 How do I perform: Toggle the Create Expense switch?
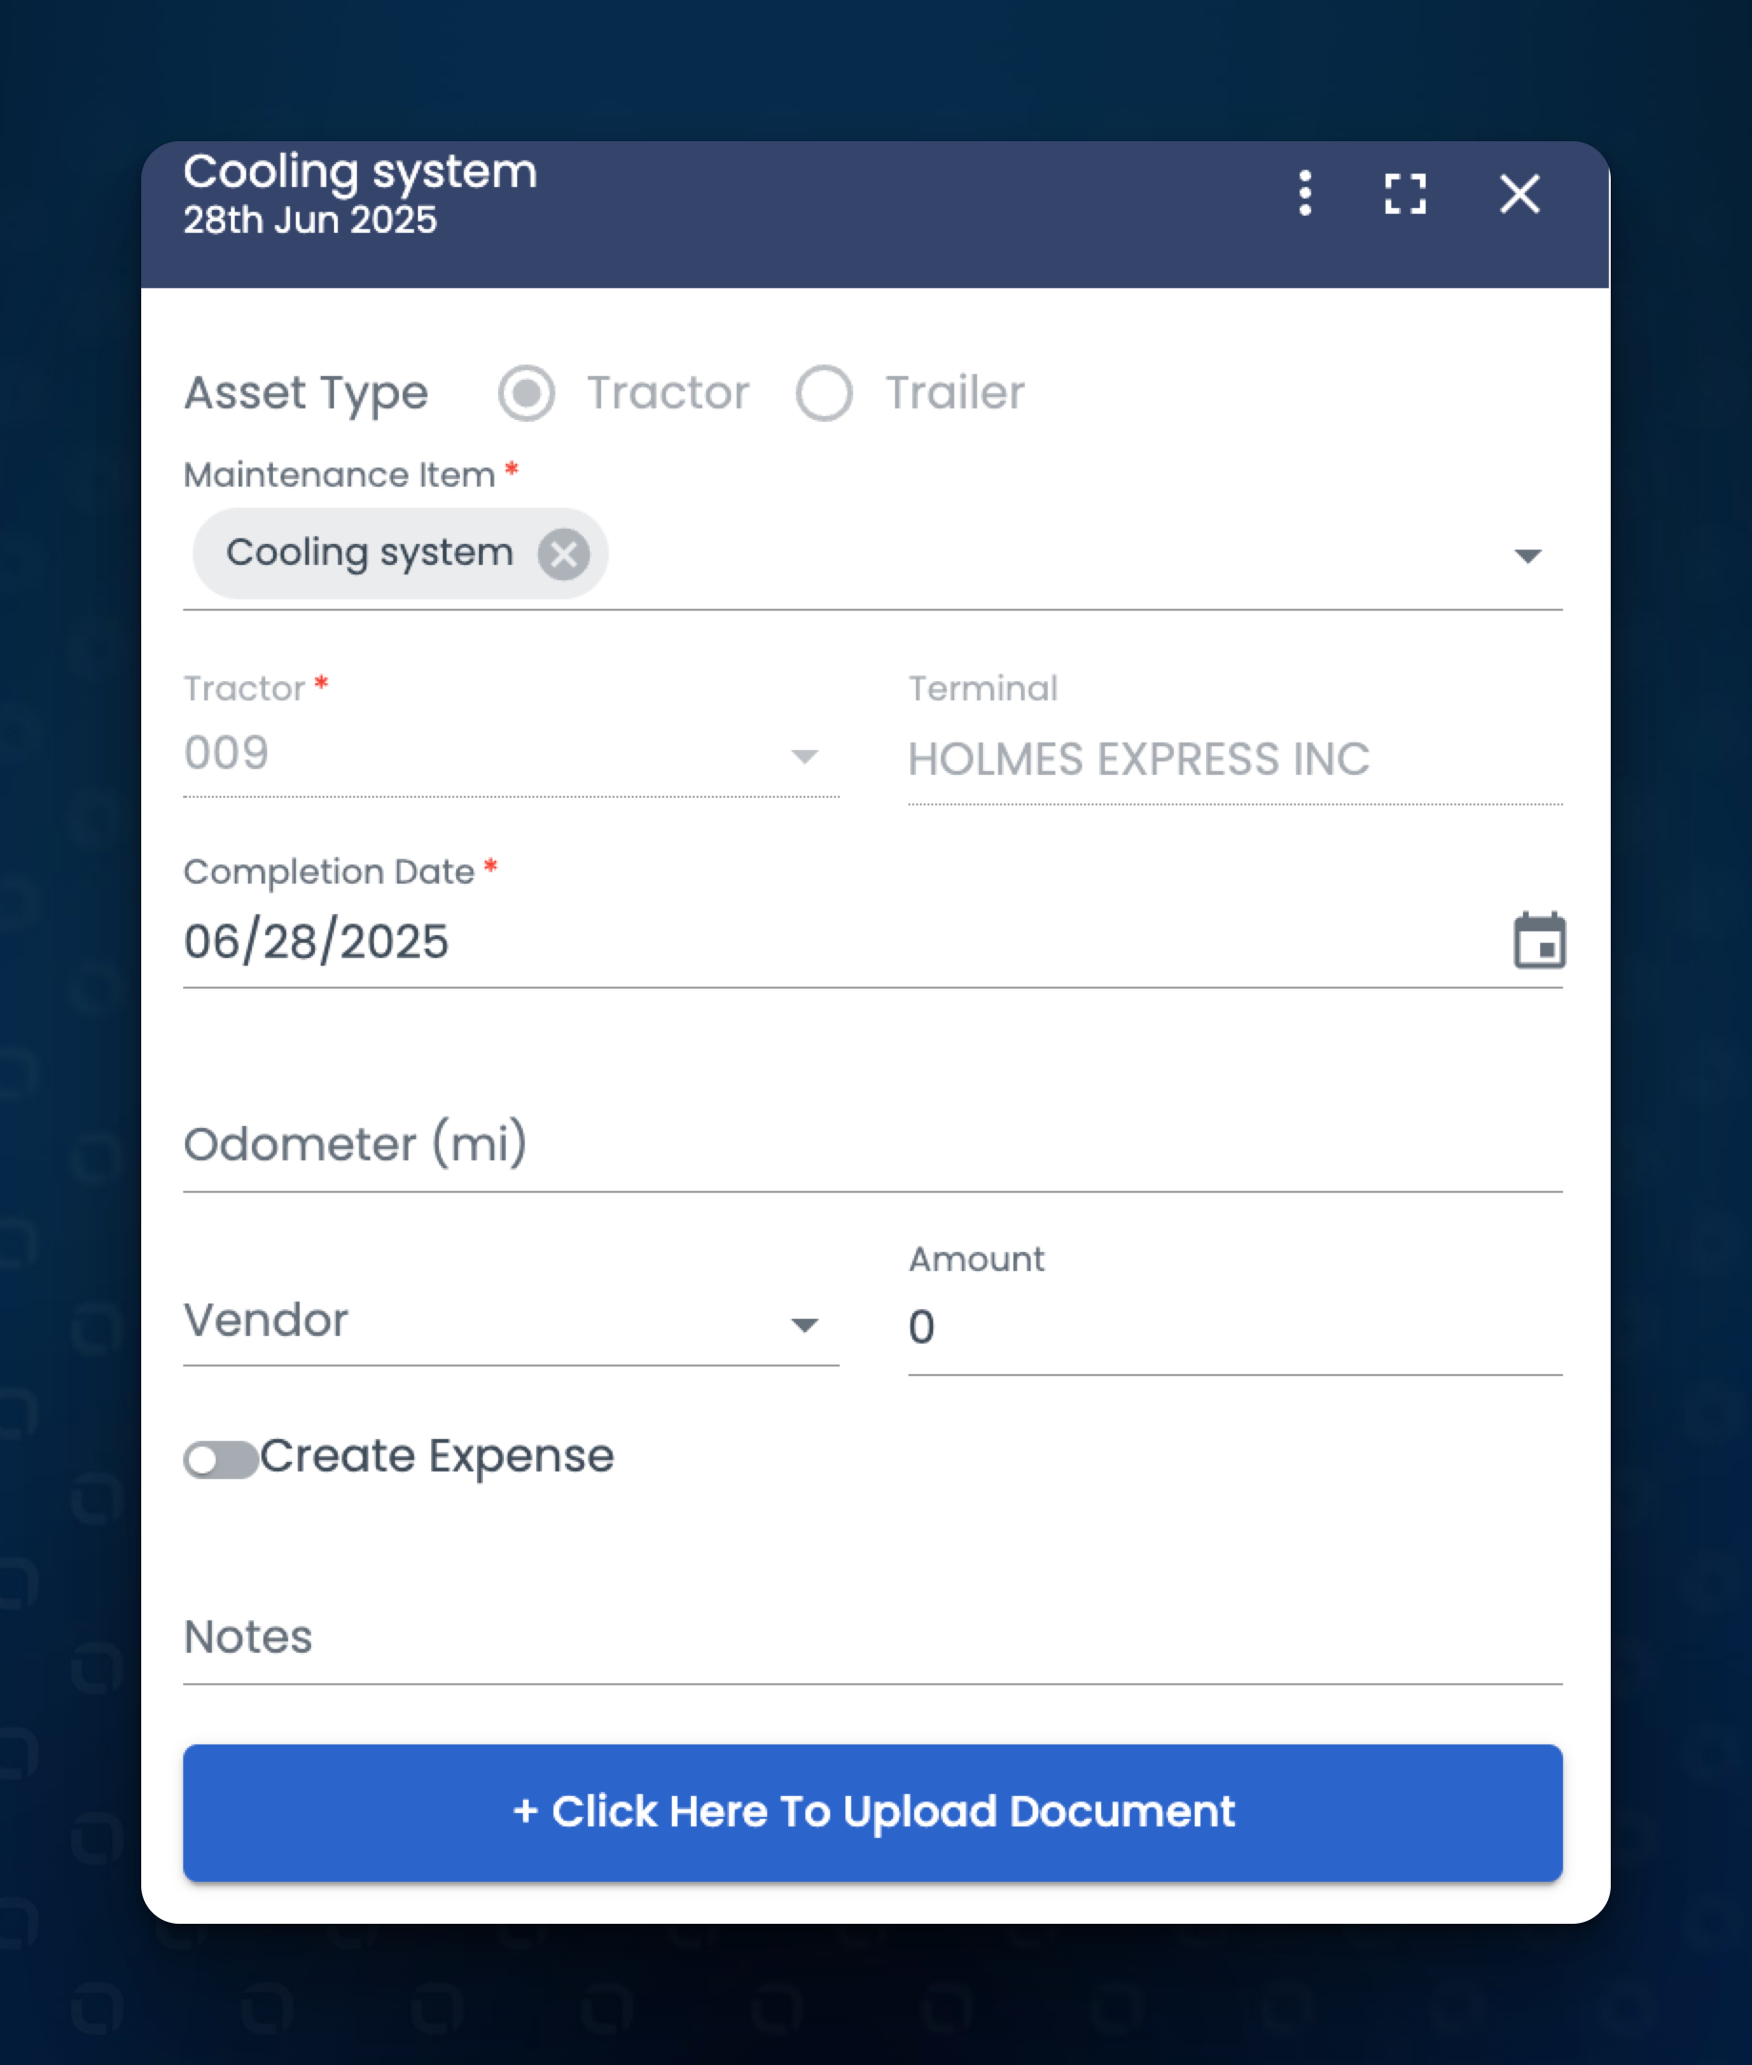click(x=220, y=1459)
